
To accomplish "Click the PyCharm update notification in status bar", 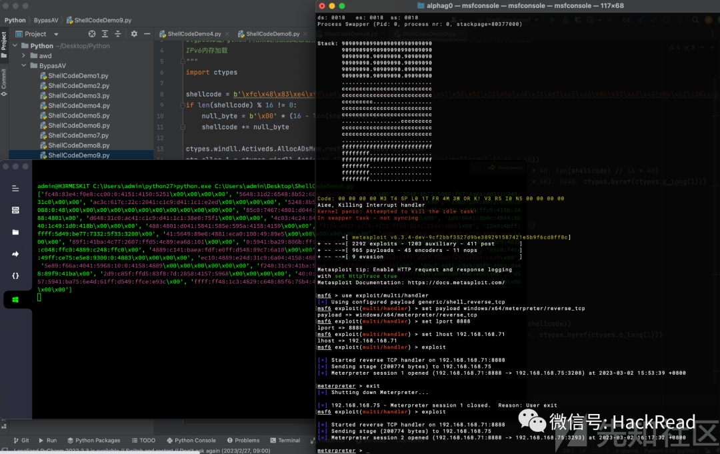I will point(142,451).
